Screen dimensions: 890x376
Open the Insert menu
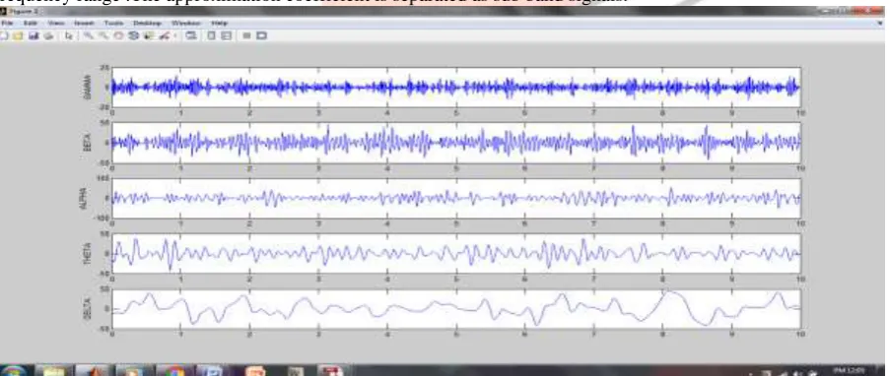click(84, 24)
